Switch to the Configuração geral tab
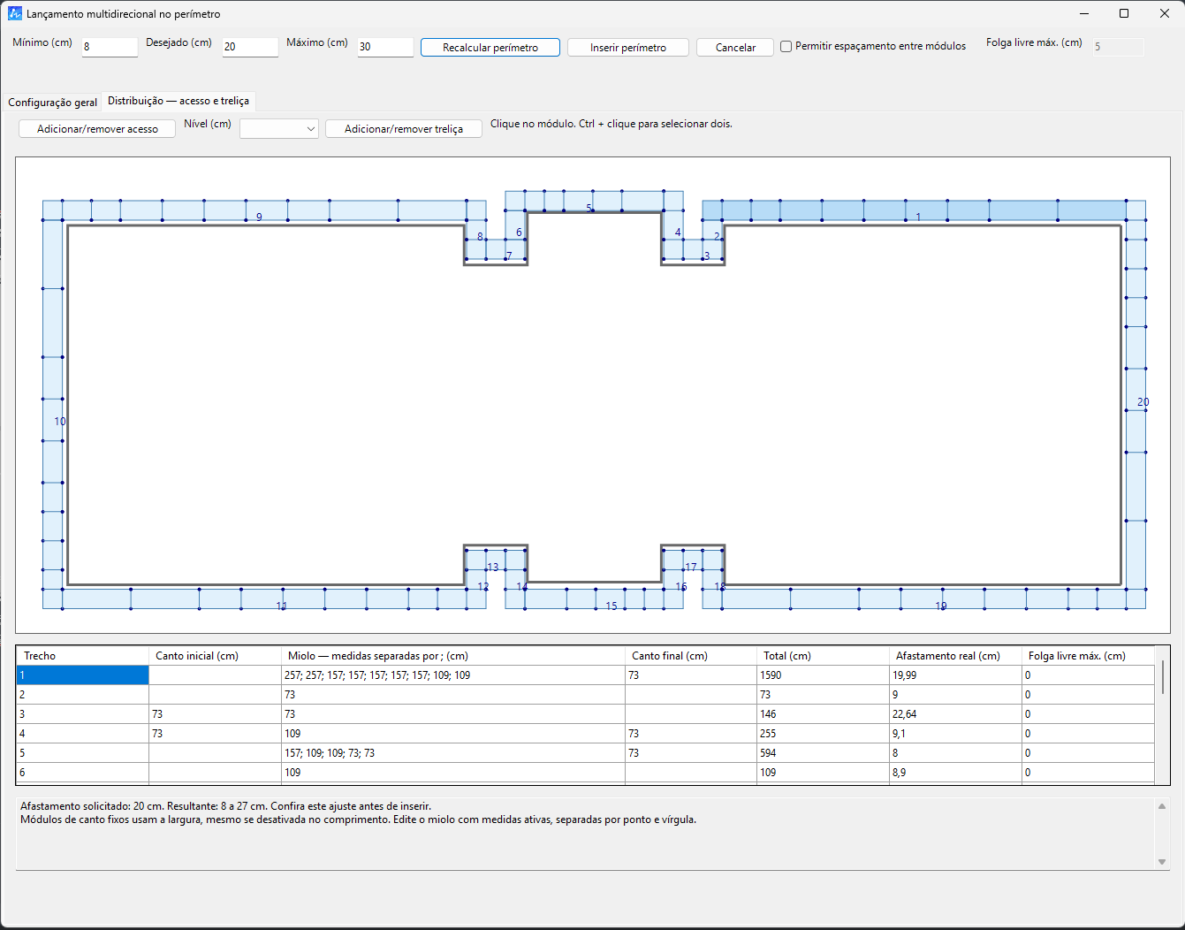This screenshot has height=930, width=1185. click(x=53, y=103)
